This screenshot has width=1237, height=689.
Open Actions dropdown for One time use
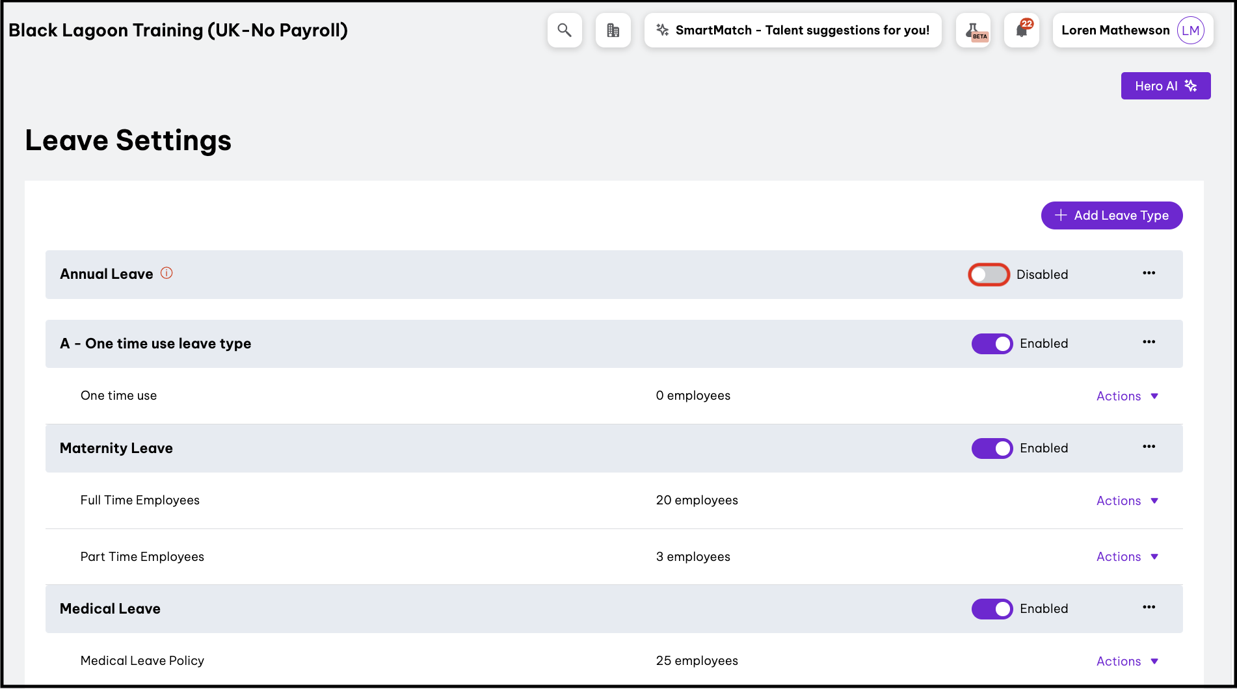pos(1127,396)
